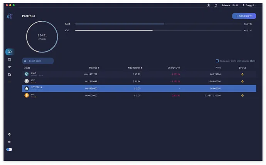This screenshot has width=266, height=165.
Task: Click the $ 24.81 total in the circle
Action: pos(42,35)
